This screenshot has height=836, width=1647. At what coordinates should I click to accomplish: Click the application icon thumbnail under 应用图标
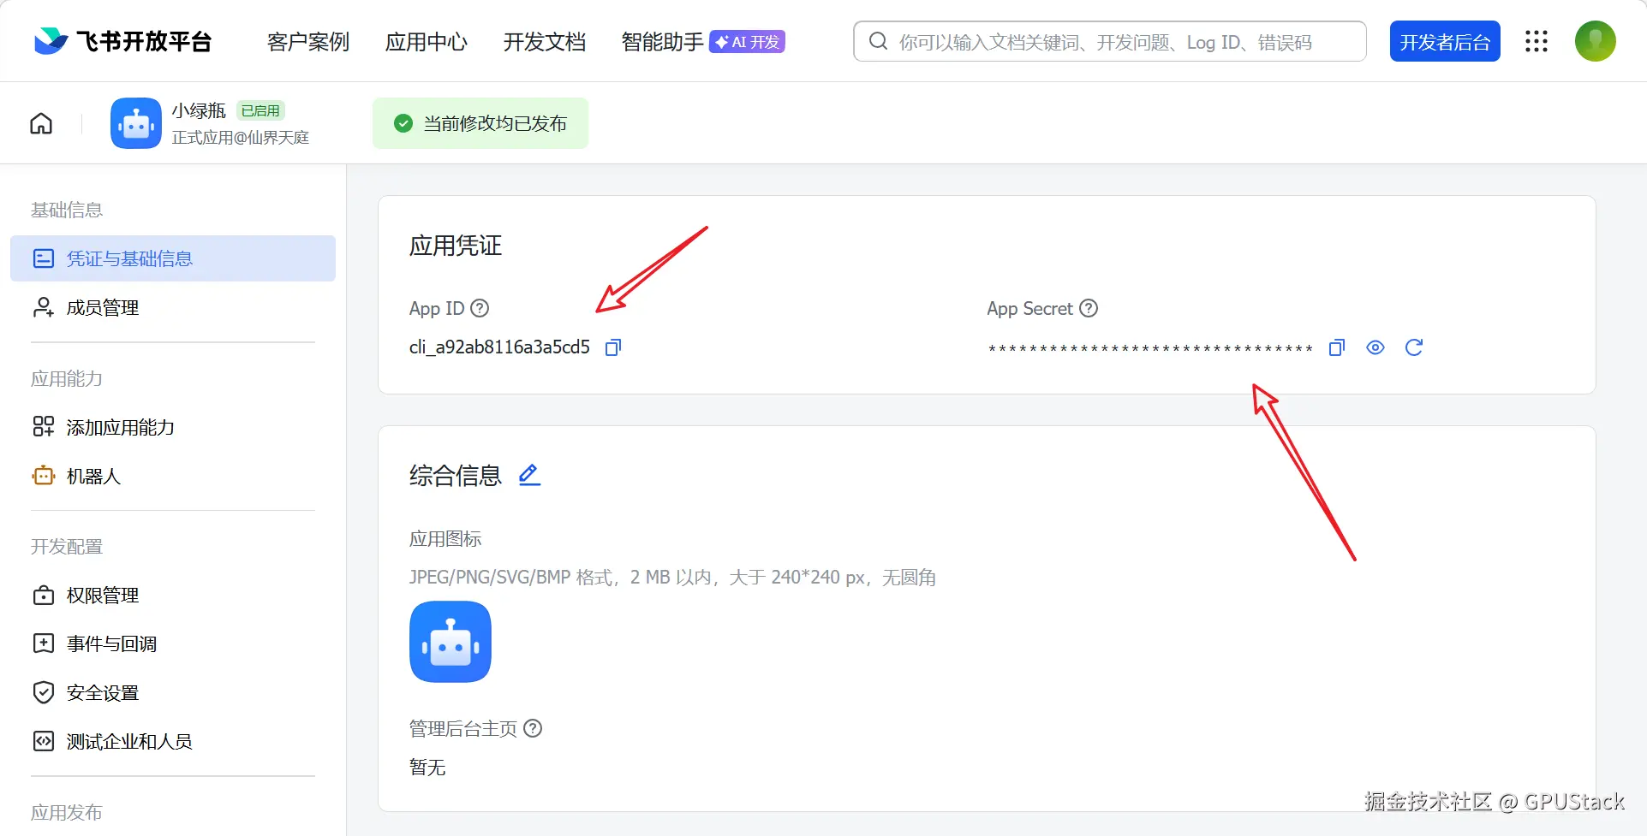tap(451, 642)
